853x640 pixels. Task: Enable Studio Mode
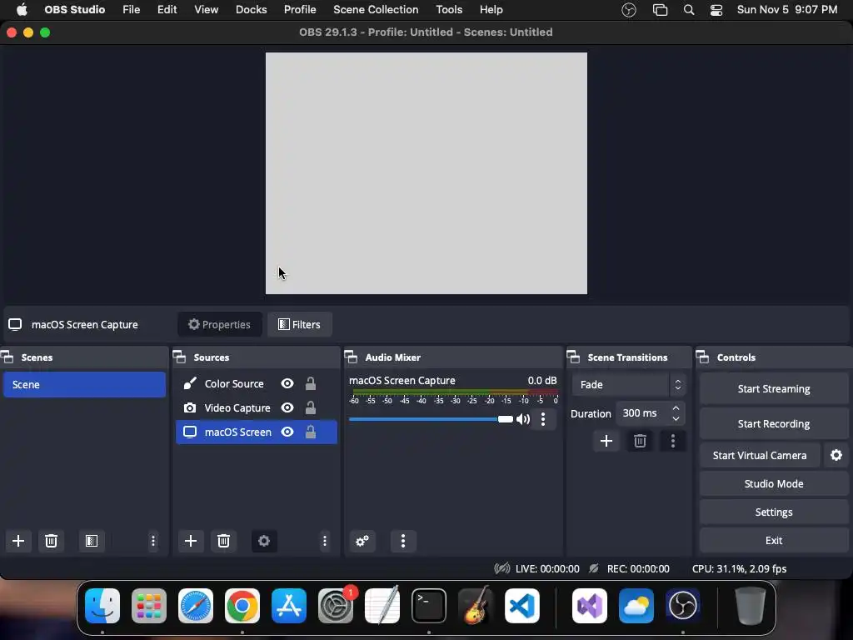(774, 484)
